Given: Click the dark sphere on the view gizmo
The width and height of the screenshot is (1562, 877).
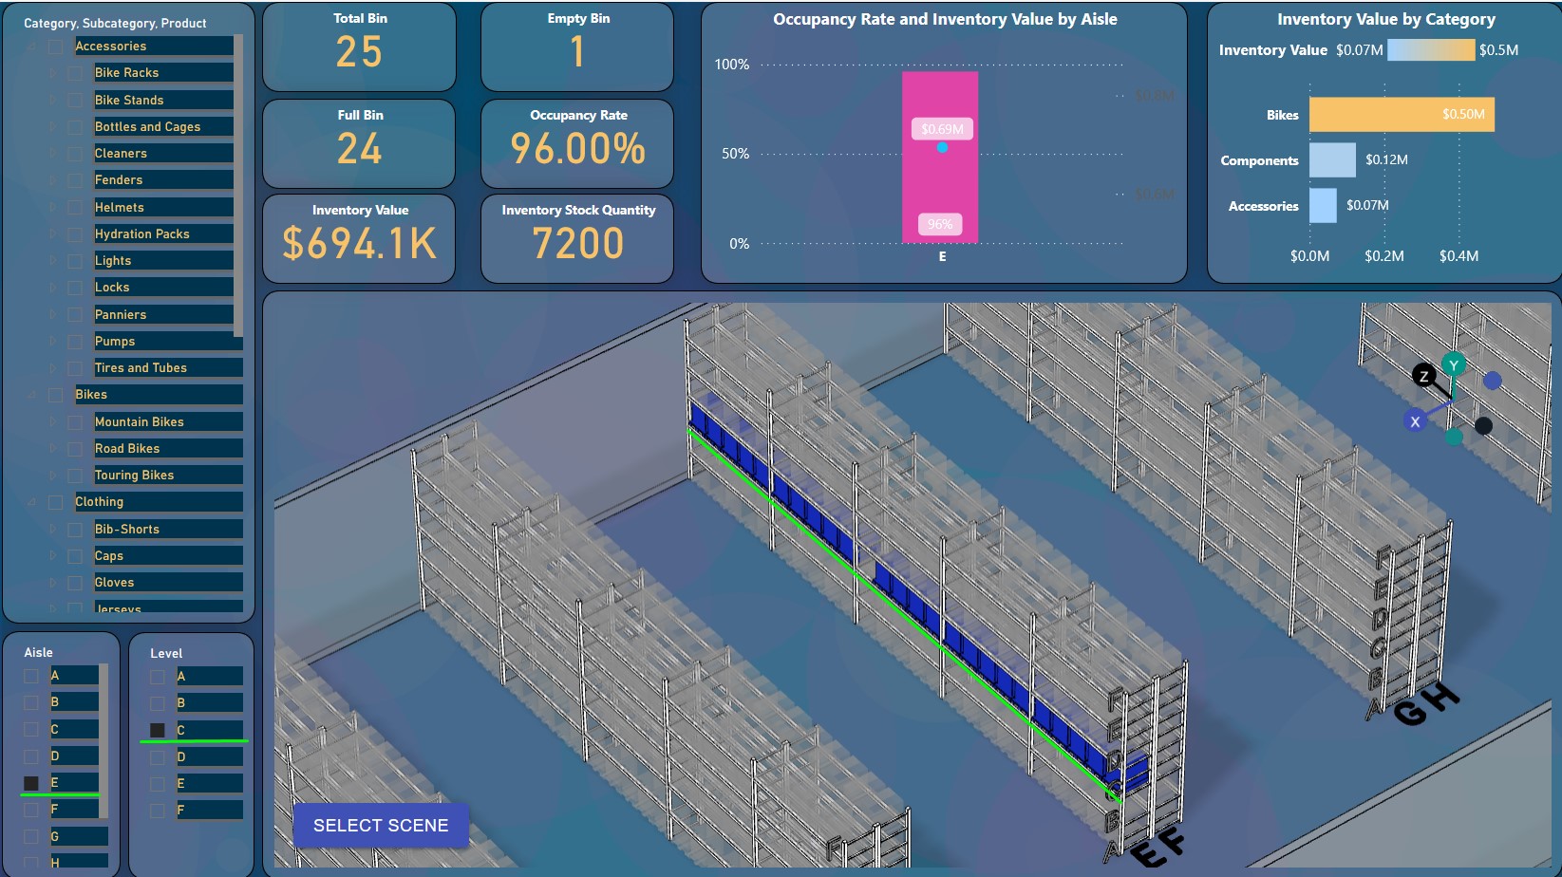Looking at the screenshot, I should [1483, 423].
